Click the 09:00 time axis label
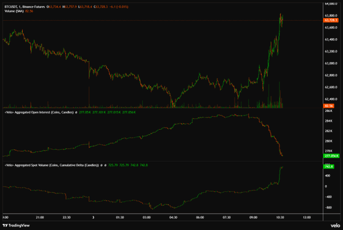This screenshot has width=343, height=230. click(253, 217)
